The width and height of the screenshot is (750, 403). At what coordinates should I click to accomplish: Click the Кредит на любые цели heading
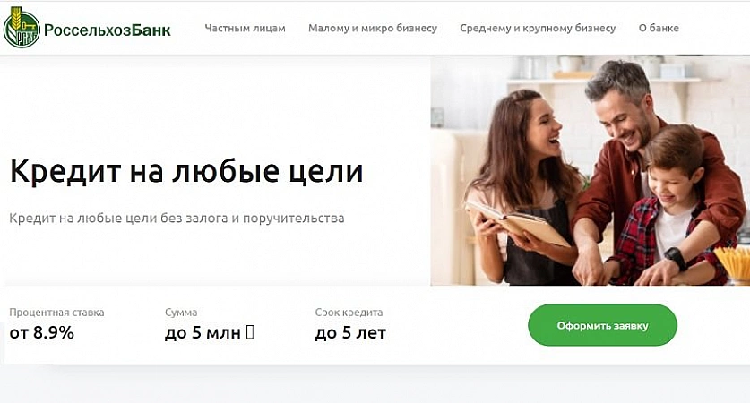tap(186, 171)
